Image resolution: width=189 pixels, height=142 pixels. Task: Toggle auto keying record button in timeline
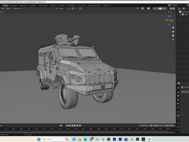(x=61, y=125)
